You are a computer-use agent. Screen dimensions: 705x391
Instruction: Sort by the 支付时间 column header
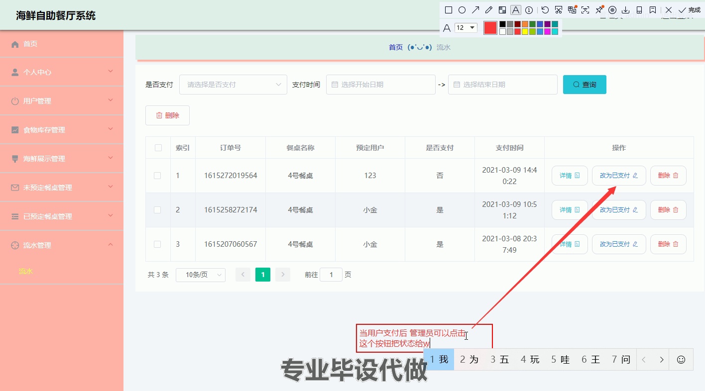pos(509,148)
